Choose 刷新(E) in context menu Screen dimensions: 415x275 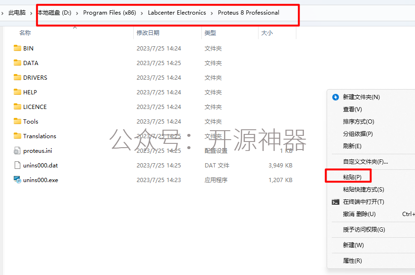tap(352, 146)
